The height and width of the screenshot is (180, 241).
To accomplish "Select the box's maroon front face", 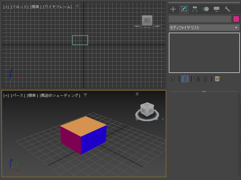I will click(x=71, y=140).
